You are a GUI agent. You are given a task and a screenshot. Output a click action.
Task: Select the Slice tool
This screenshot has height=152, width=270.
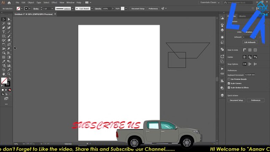click(x=9, y=70)
